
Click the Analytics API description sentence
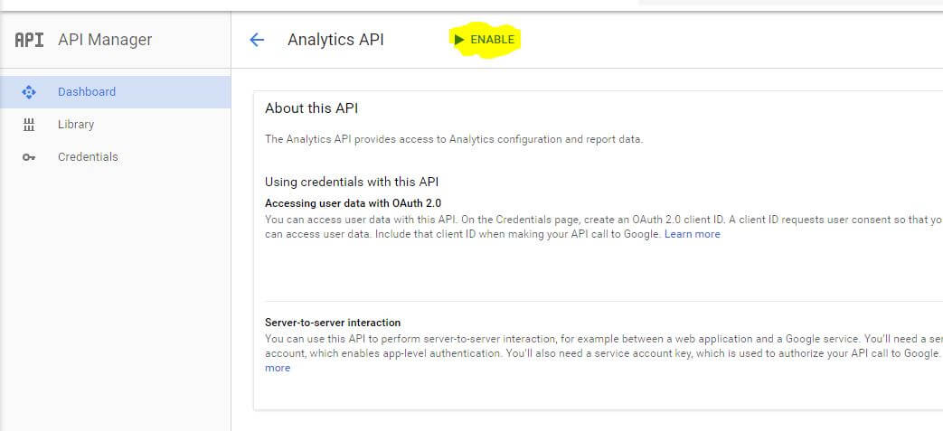click(454, 139)
